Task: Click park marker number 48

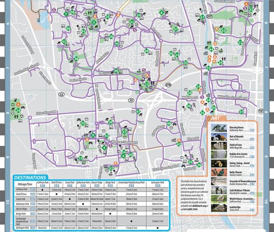Action: [x=169, y=124]
